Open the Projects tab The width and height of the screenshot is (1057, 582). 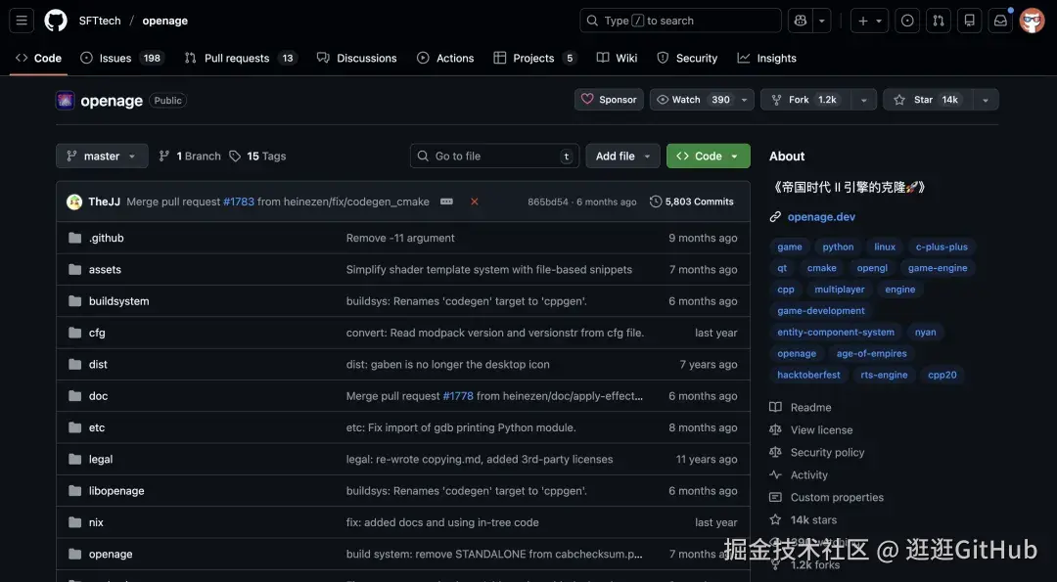tap(536, 58)
